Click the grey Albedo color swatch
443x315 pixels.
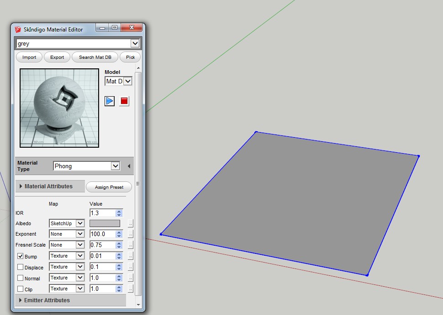[105, 223]
